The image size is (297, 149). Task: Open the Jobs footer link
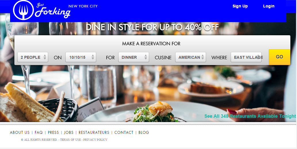point(68,132)
